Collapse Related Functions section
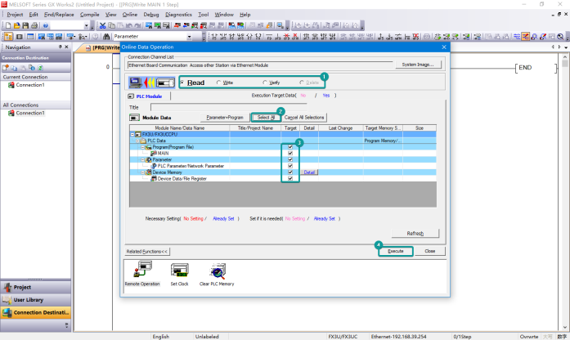This screenshot has height=340, width=570. pyautogui.click(x=147, y=252)
